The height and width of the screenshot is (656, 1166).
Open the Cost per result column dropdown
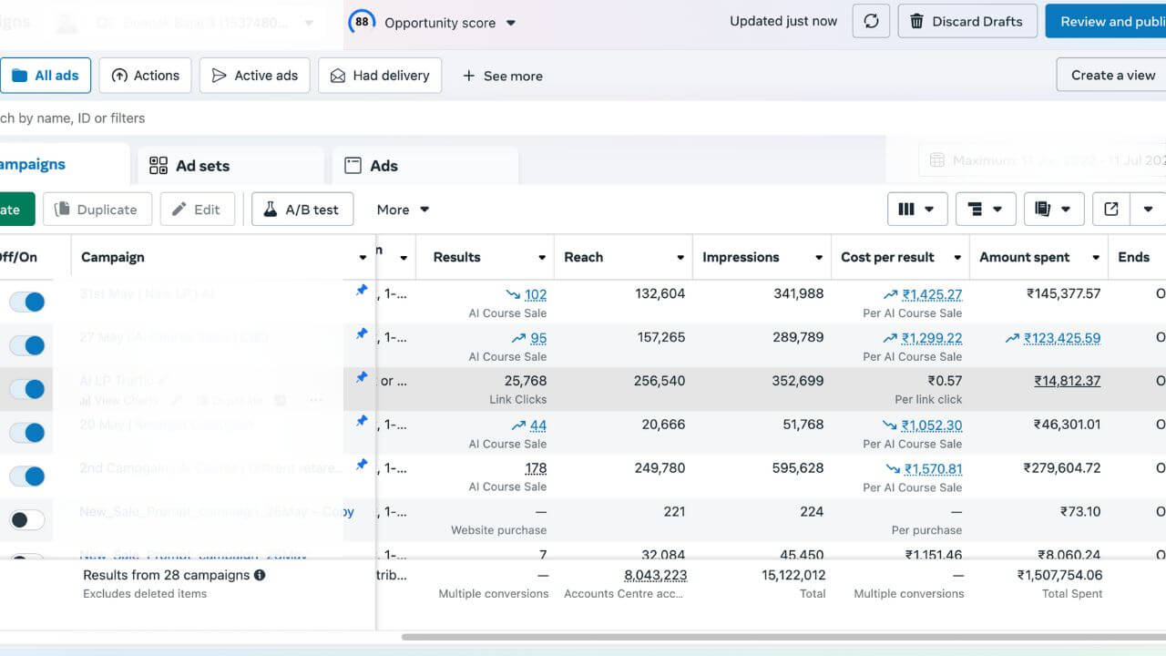tap(956, 258)
